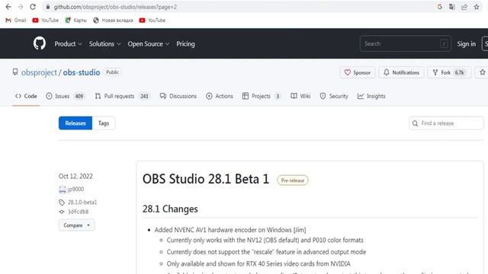488x274 pixels.
Task: Expand the Open Source menu
Action: point(149,44)
